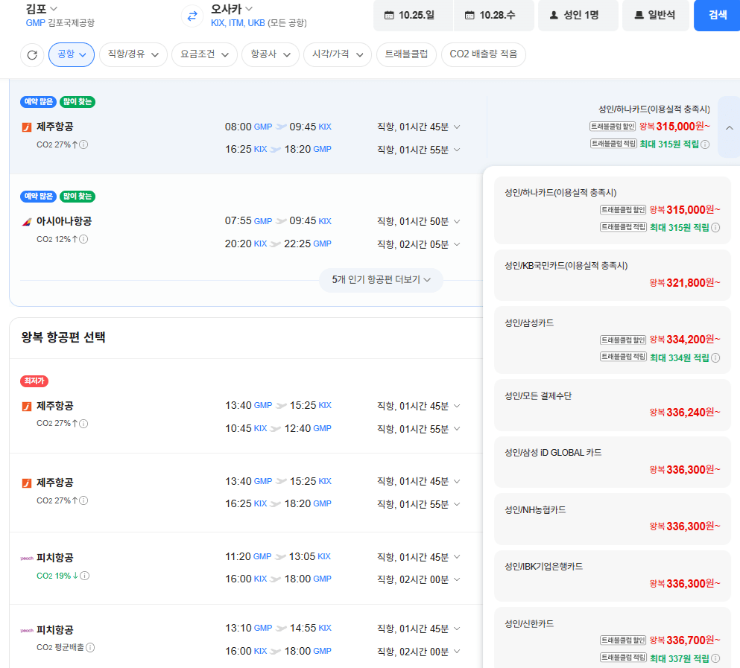Expand details for 11:20 GMP 피치항공 leg

pos(457,557)
